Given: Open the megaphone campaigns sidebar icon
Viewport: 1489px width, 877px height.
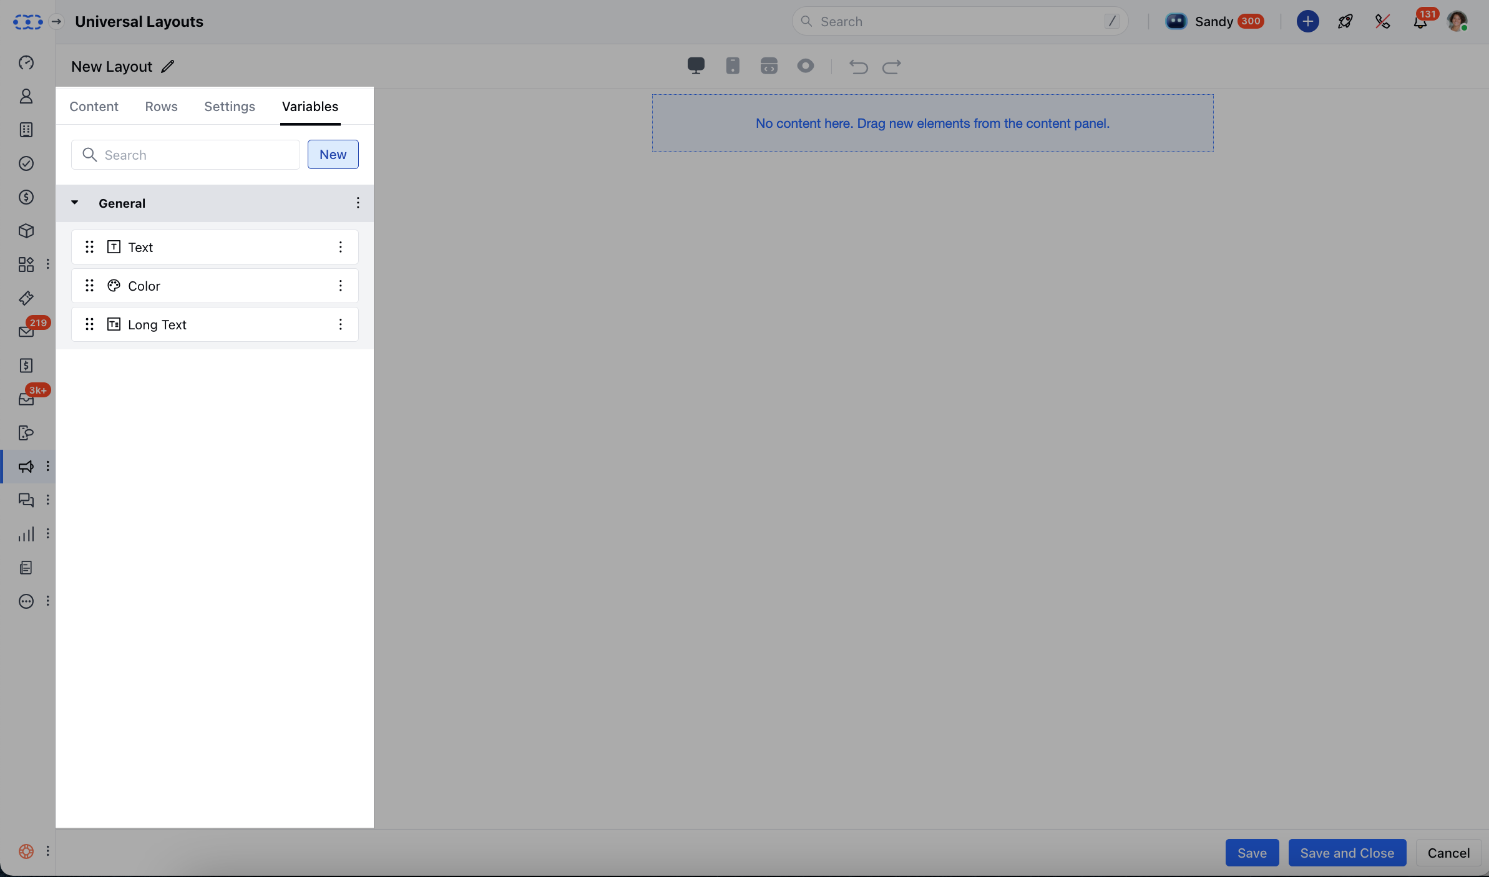Looking at the screenshot, I should click(x=26, y=467).
